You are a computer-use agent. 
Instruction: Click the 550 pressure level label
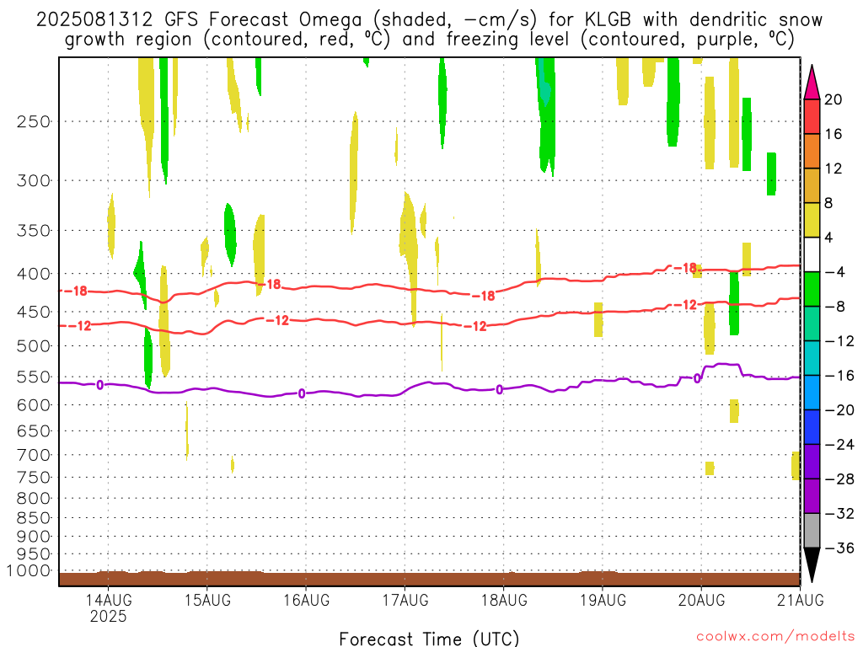[34, 377]
